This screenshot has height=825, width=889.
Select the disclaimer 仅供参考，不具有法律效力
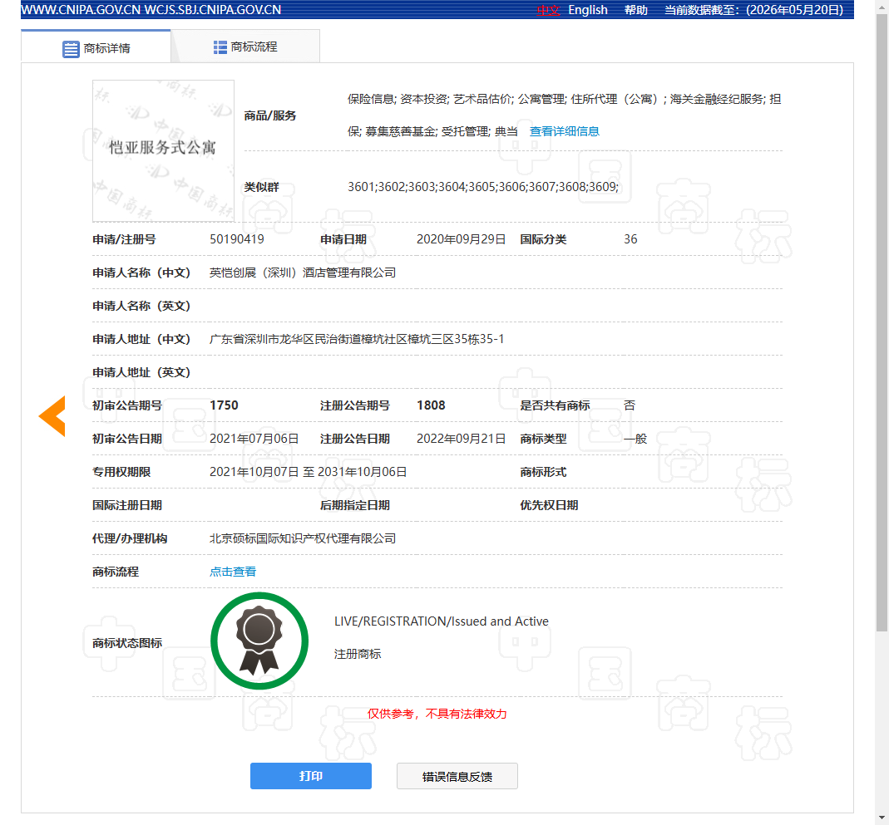tap(437, 714)
